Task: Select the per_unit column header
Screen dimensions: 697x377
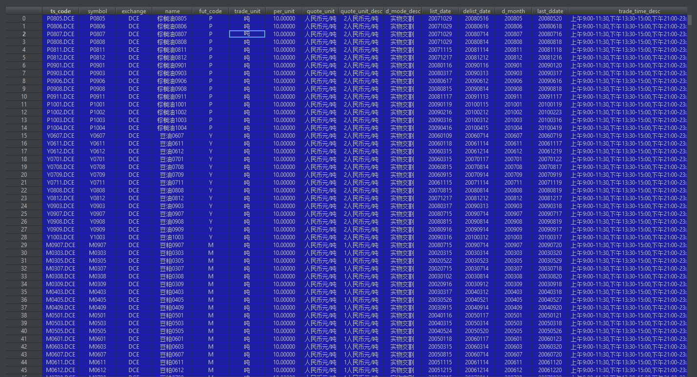Action: [284, 11]
